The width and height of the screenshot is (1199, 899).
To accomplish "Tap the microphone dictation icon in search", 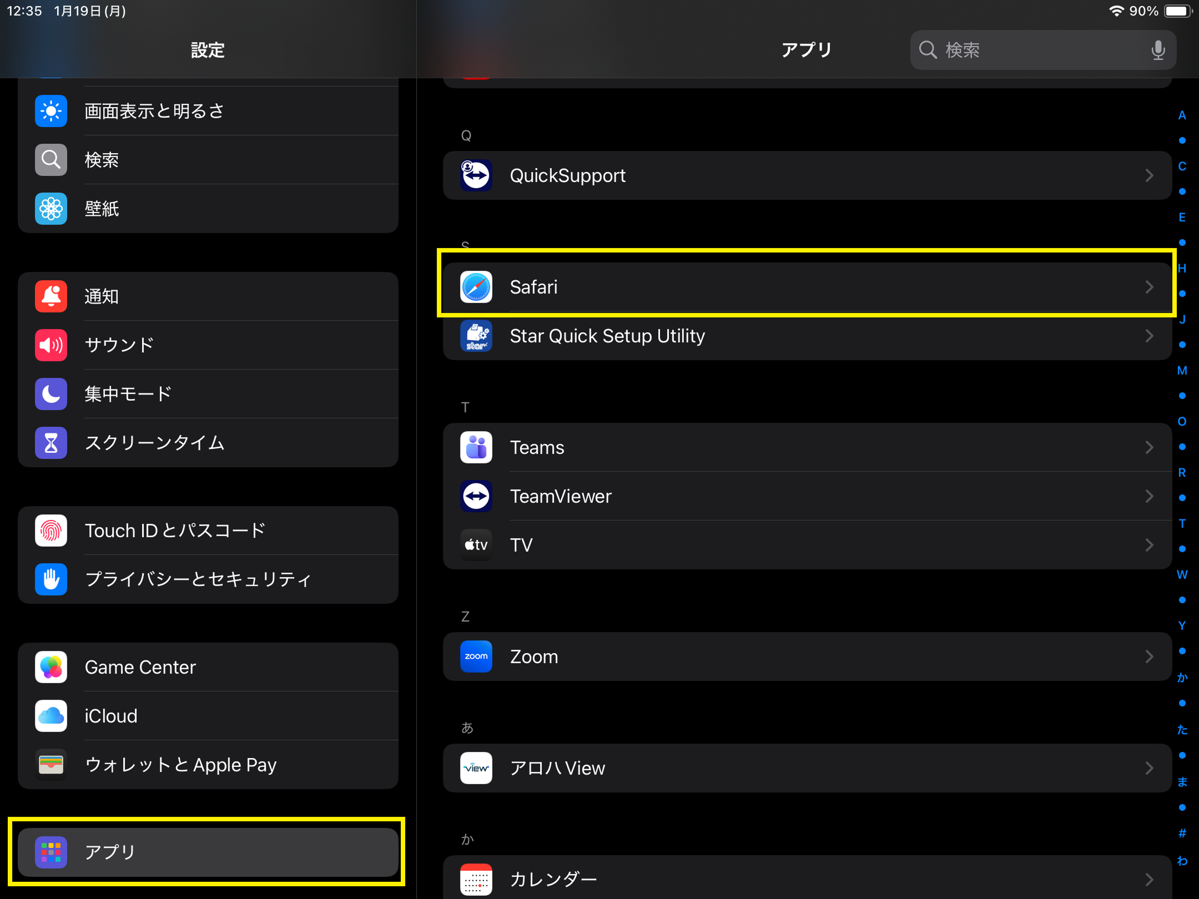I will pos(1158,50).
